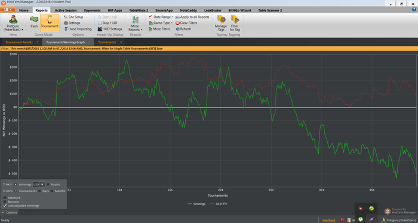Uncheck Luck adjusted winnings
Viewport: 418px width, 223px height.
click(5, 206)
